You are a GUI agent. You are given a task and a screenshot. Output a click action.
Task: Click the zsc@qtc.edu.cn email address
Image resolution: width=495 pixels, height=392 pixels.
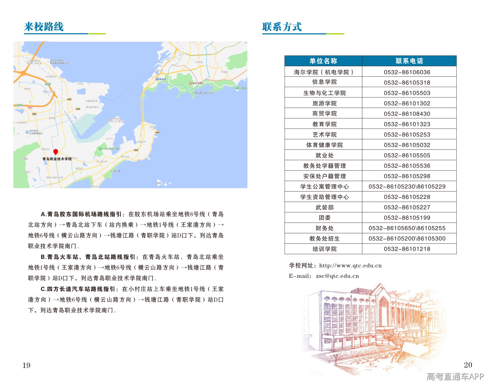coord(337,276)
